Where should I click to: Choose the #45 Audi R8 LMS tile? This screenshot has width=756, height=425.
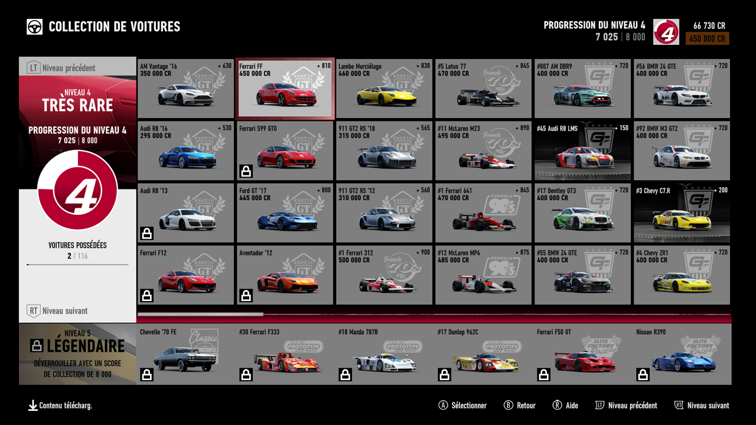(582, 151)
